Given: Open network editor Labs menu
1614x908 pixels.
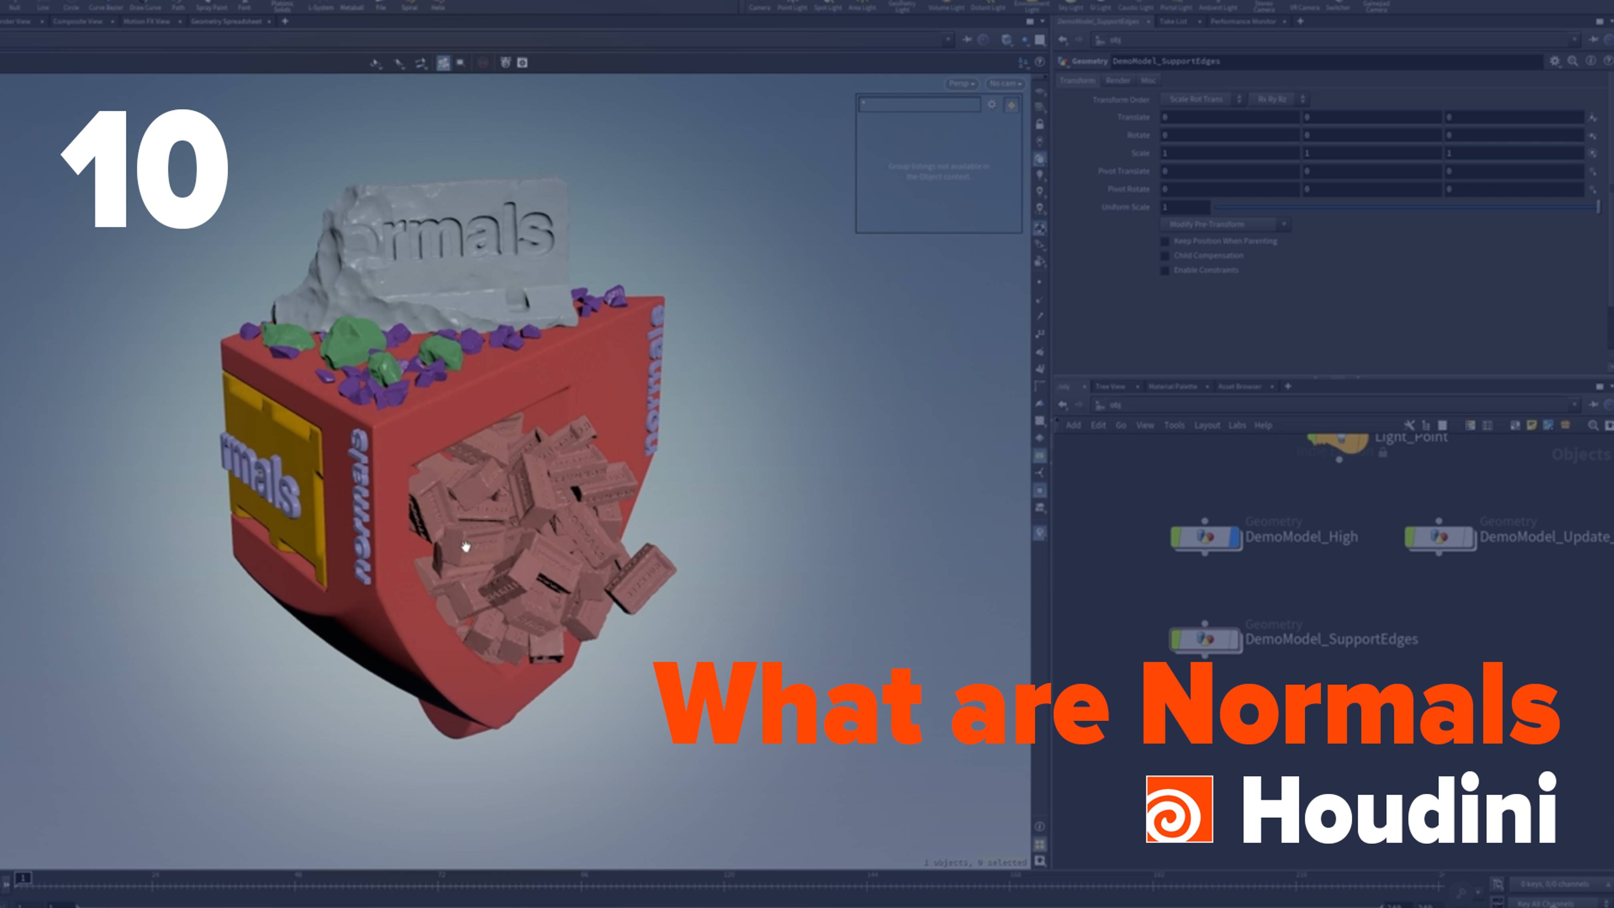Looking at the screenshot, I should (x=1237, y=425).
